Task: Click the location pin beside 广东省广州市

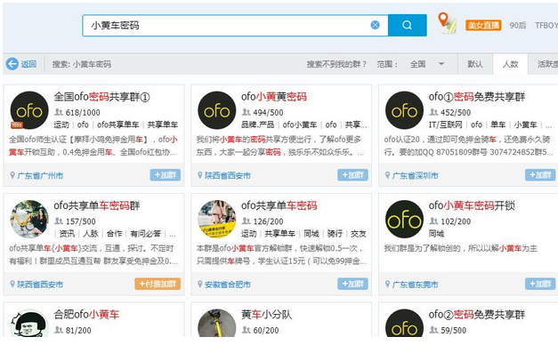Action: (x=12, y=175)
